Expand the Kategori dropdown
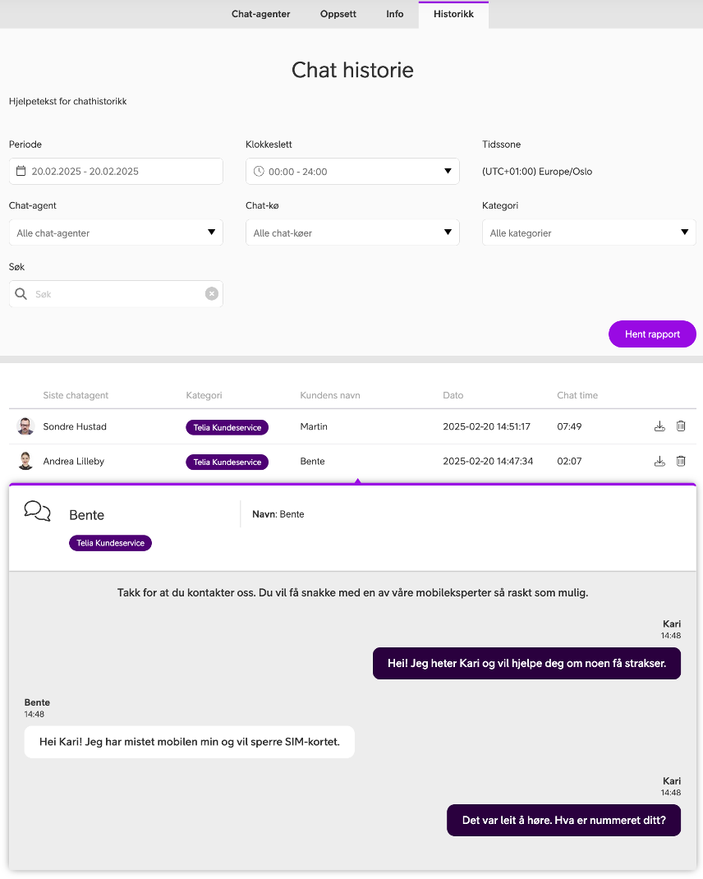The image size is (703, 879). point(589,232)
